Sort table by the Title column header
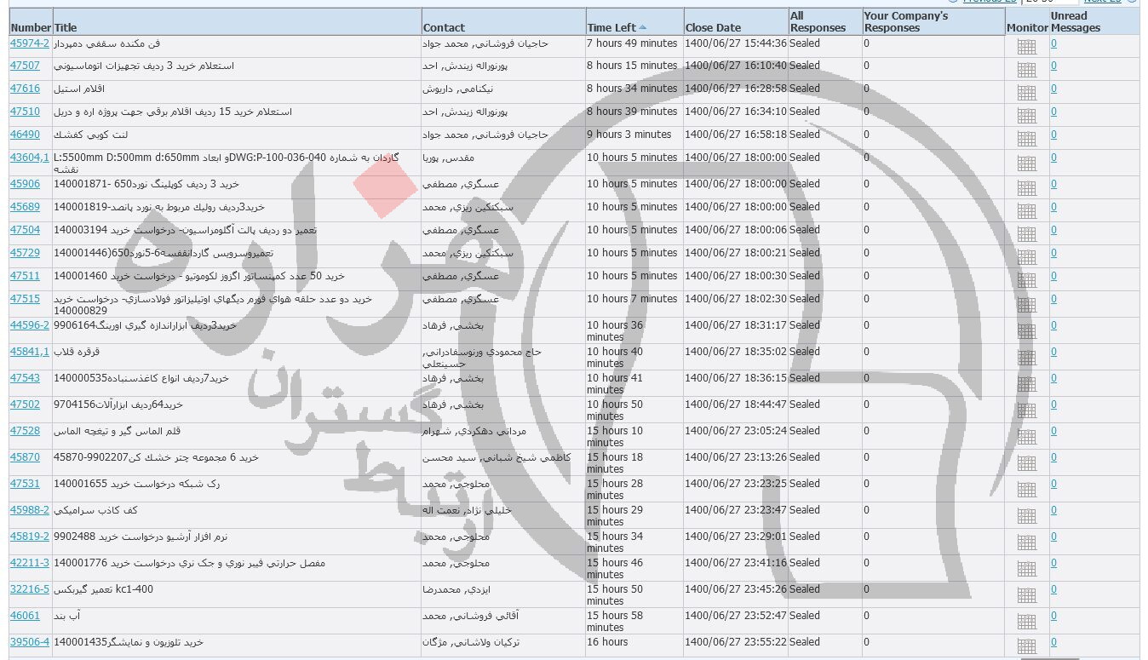The height and width of the screenshot is (660, 1148). click(66, 28)
